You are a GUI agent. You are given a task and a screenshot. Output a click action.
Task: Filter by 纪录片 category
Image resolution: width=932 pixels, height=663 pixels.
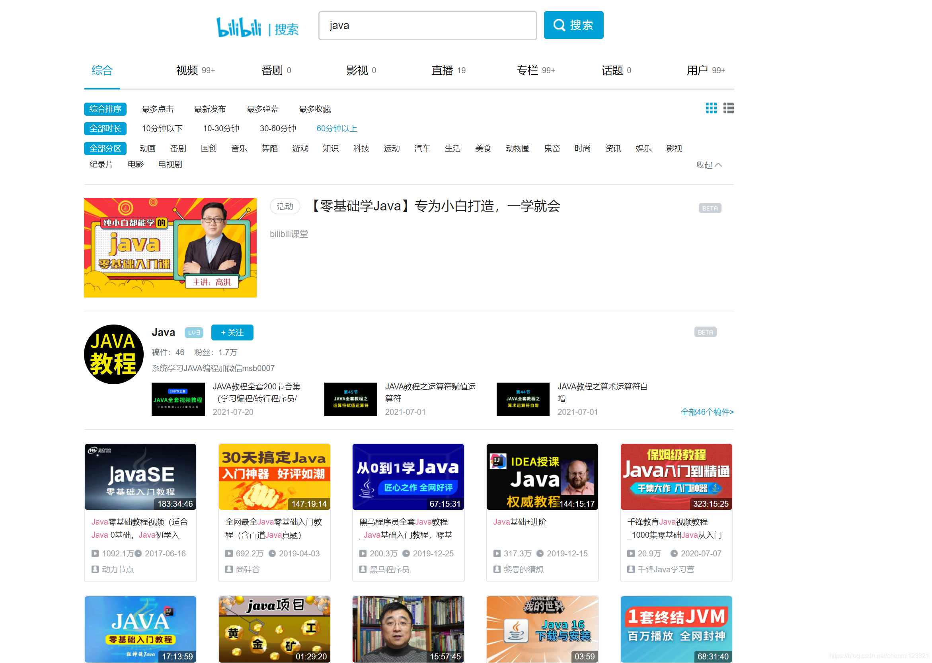(x=101, y=164)
